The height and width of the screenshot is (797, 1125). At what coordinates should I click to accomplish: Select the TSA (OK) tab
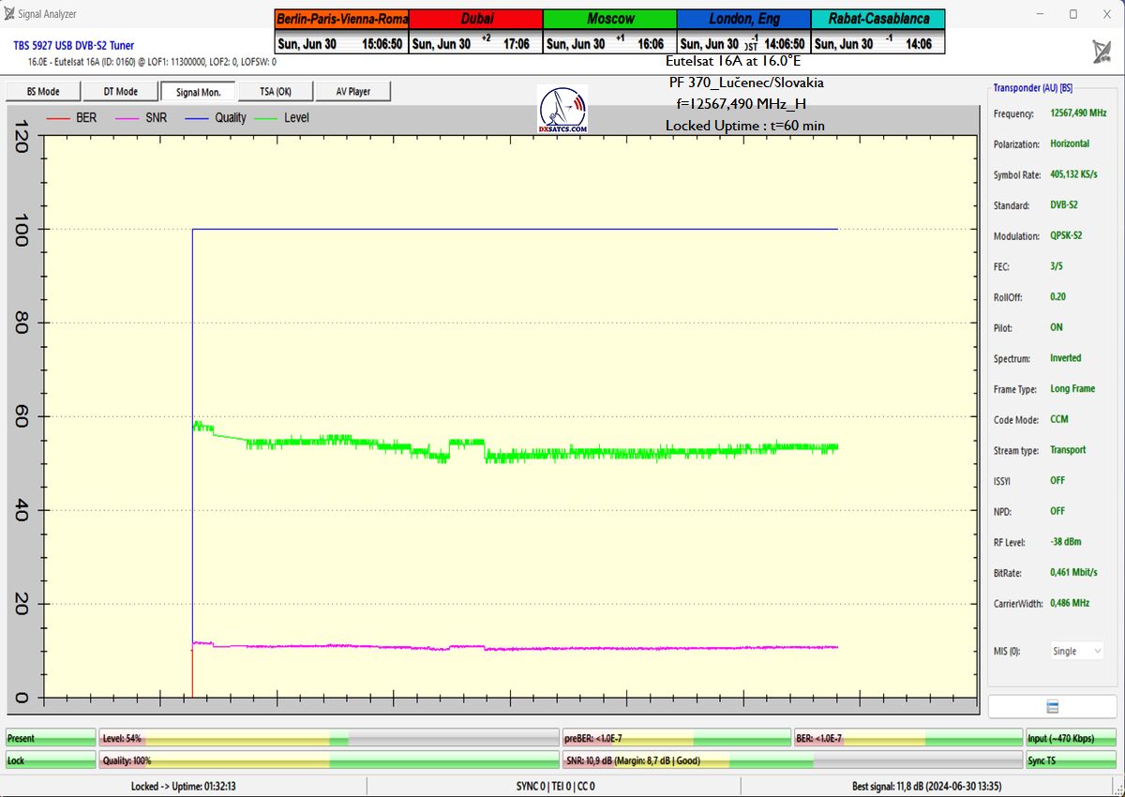coord(276,92)
